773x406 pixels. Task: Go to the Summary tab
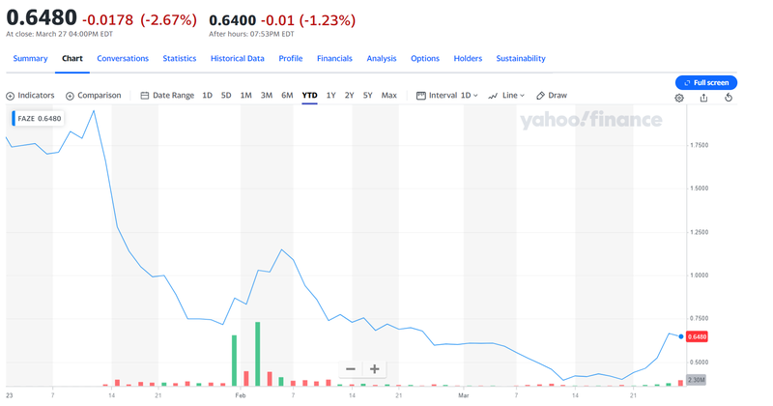point(30,58)
